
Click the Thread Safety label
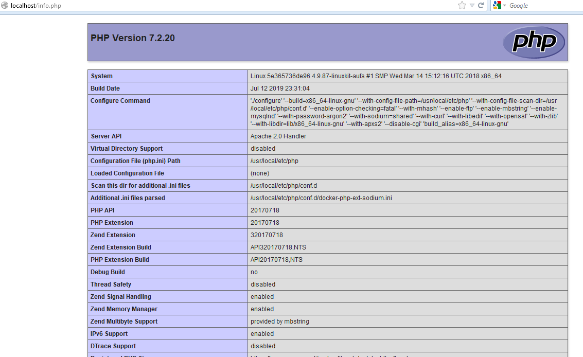point(111,284)
